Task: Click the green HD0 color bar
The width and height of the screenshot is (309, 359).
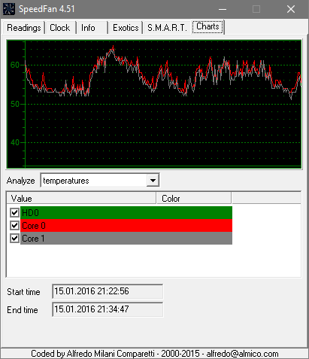Action: point(126,212)
